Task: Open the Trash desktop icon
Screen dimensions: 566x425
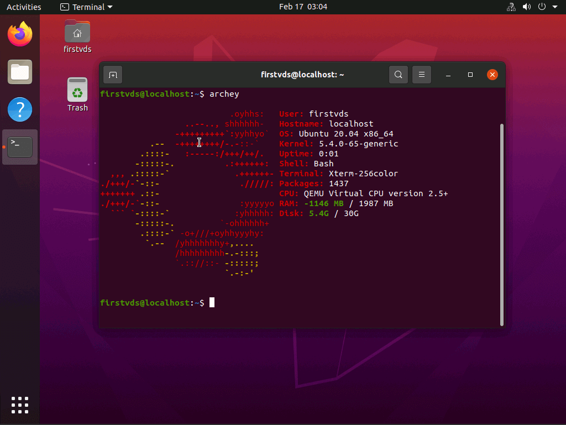Action: pyautogui.click(x=77, y=95)
